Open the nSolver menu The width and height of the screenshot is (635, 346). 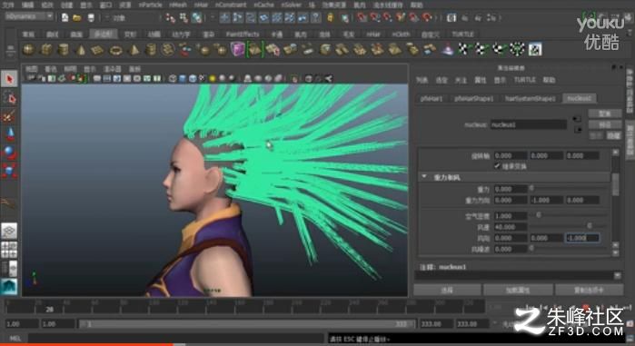click(x=291, y=5)
